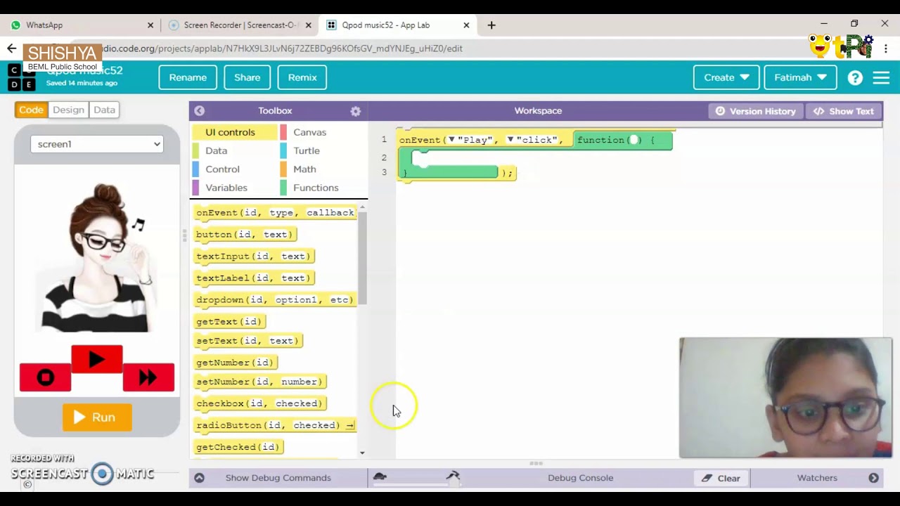Viewport: 900px width, 506px height.
Task: Open a new browser tab
Action: (x=491, y=25)
